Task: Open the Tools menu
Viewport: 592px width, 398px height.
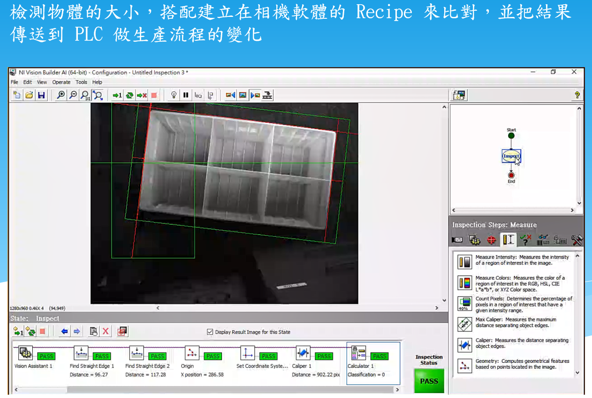Action: [81, 82]
